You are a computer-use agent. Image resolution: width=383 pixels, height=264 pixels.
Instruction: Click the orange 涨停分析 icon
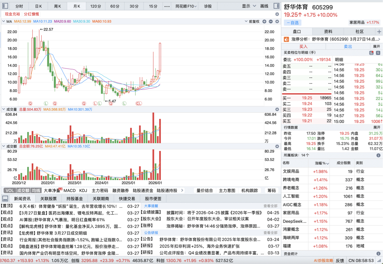coord(286,39)
